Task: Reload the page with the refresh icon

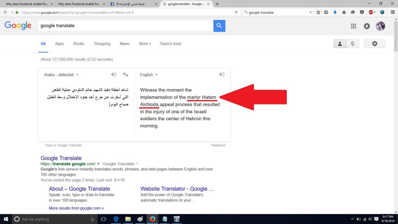Action: (x=236, y=12)
